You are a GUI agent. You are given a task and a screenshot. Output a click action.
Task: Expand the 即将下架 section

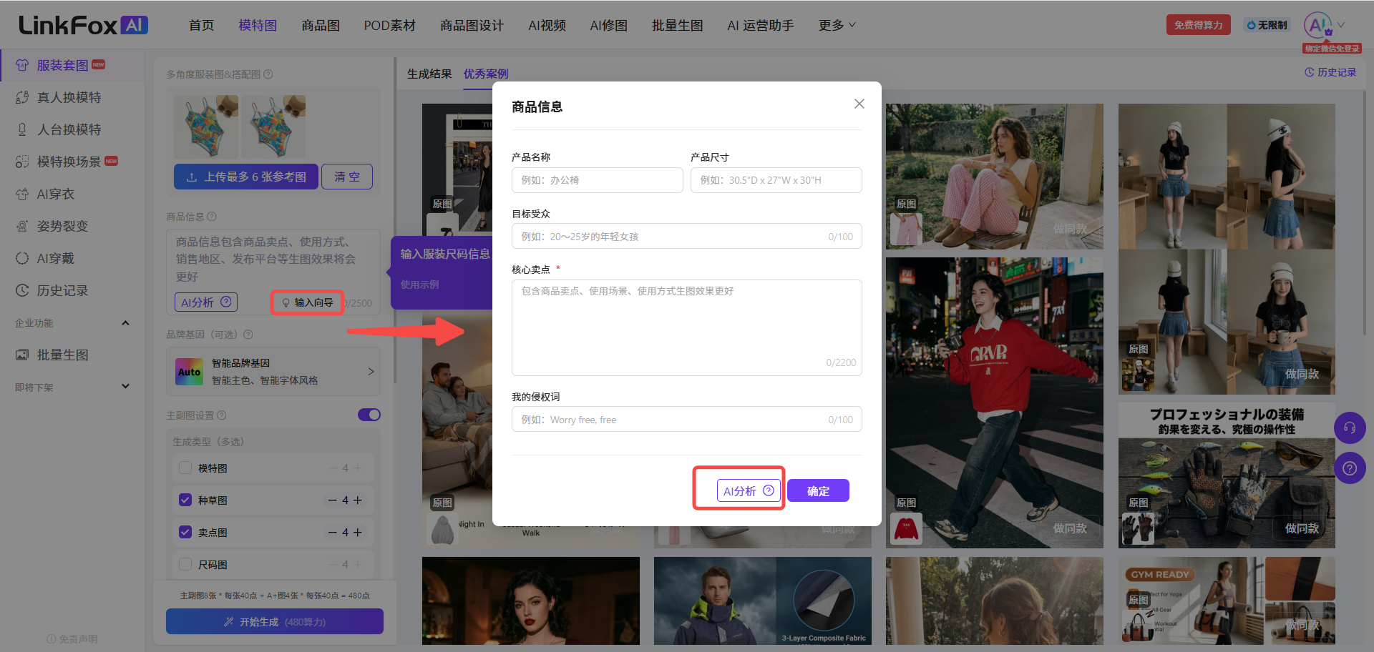pos(126,387)
